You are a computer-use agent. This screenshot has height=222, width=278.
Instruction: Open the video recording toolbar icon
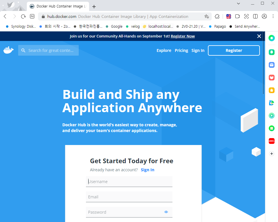click(x=237, y=16)
